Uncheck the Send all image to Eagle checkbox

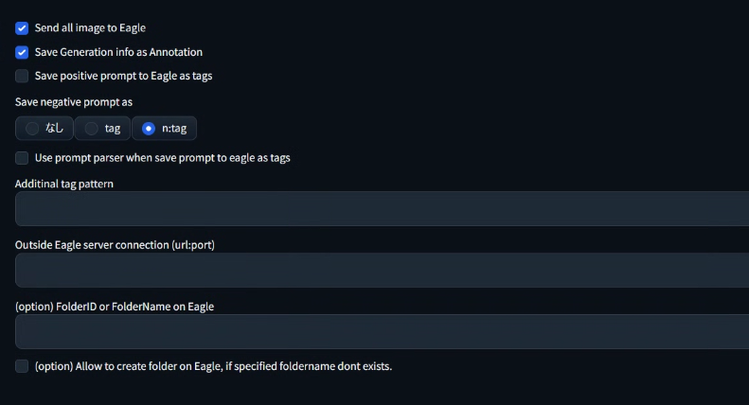click(x=22, y=28)
